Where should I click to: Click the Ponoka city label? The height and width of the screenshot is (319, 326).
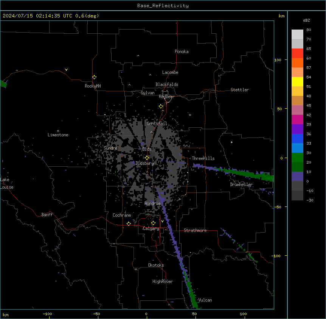182,52
